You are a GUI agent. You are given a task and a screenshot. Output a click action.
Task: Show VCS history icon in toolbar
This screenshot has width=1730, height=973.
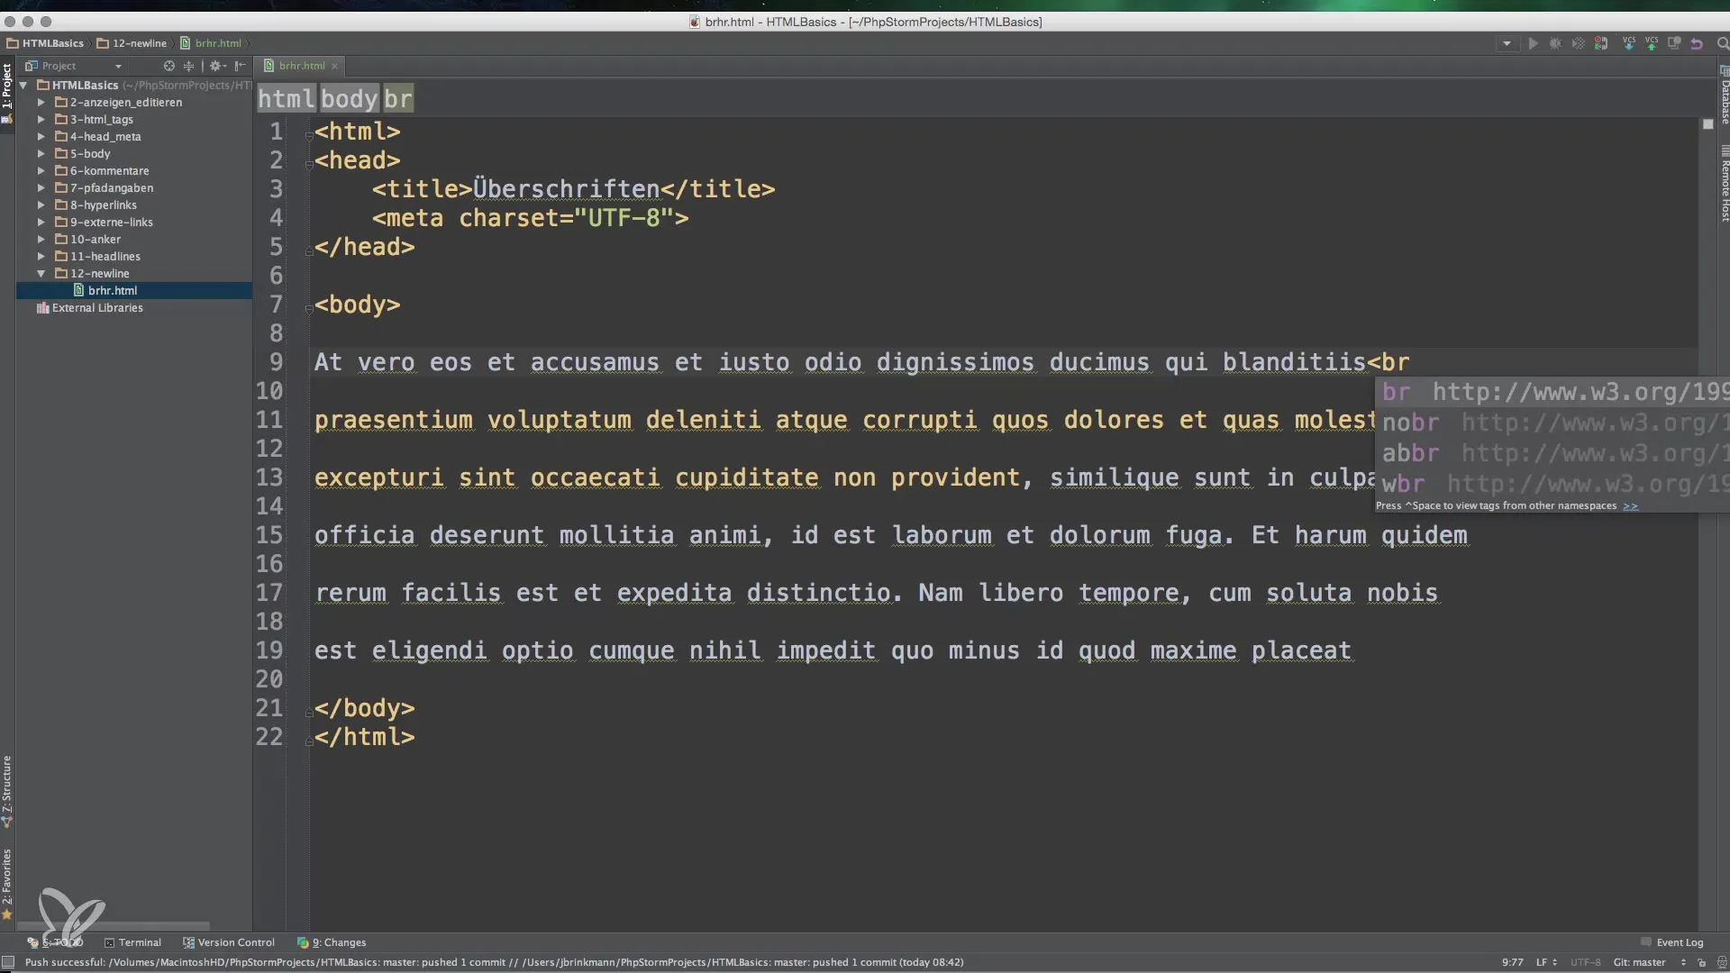(x=1674, y=43)
